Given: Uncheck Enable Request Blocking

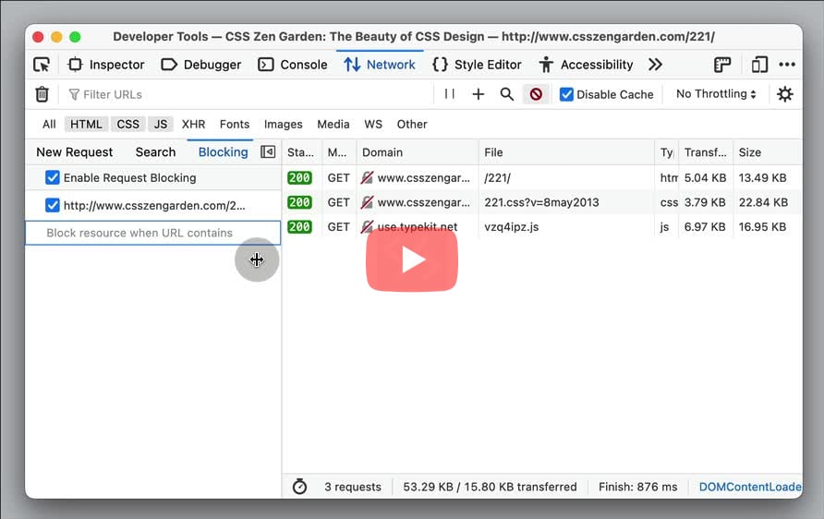Looking at the screenshot, I should [53, 177].
